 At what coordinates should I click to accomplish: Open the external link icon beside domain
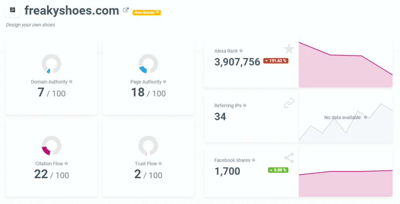coord(126,10)
